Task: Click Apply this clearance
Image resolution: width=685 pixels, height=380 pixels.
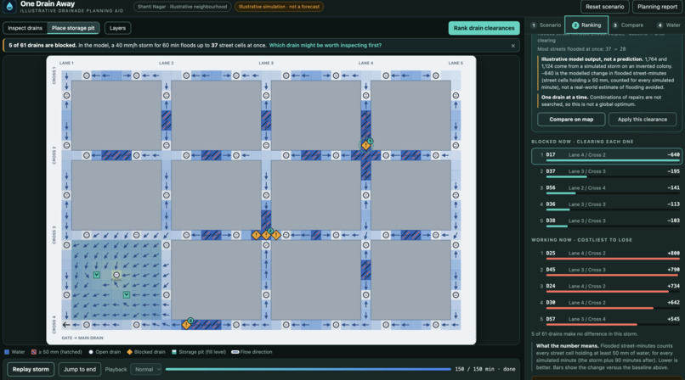Action: [643, 120]
